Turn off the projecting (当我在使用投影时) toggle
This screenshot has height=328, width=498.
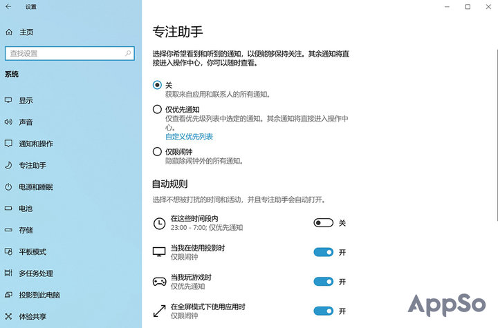pyautogui.click(x=323, y=252)
